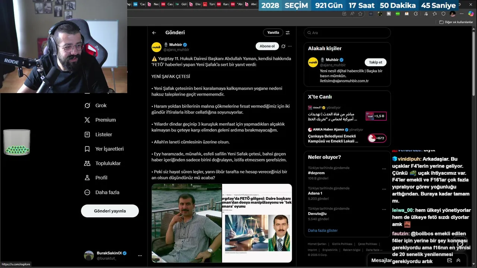Open the ANKA Haber Ajansı live broadcast
The image size is (477, 268).
(347, 135)
